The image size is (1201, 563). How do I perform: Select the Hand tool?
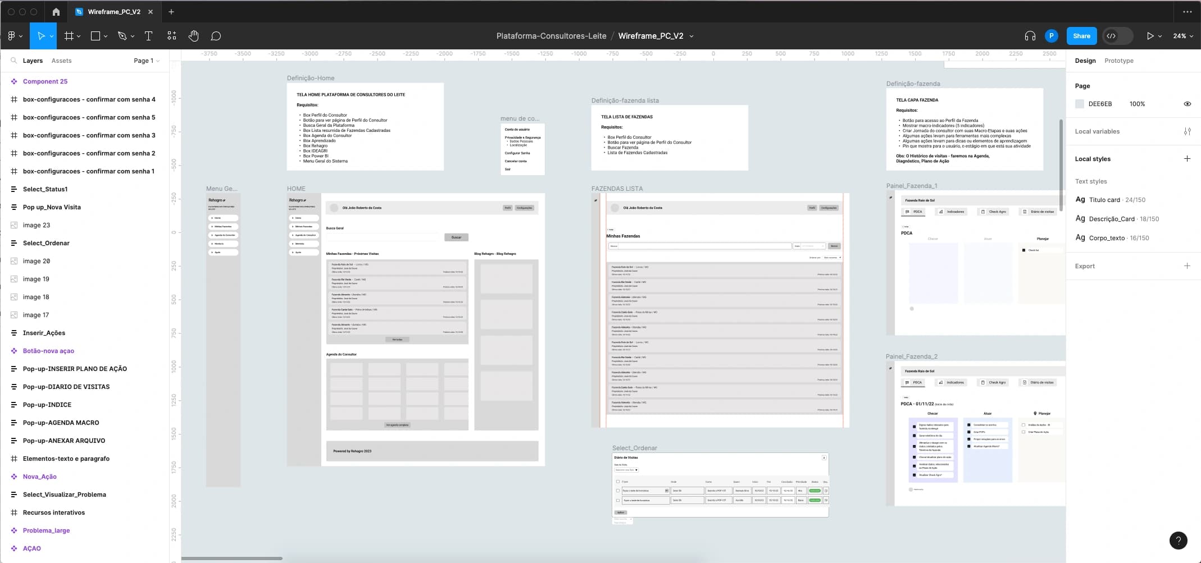(x=194, y=36)
